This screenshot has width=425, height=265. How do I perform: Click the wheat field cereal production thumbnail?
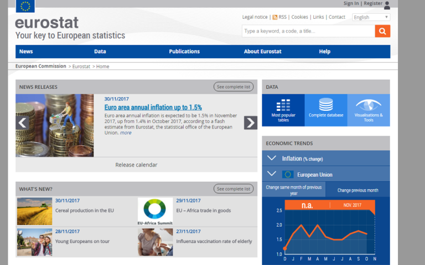click(34, 211)
